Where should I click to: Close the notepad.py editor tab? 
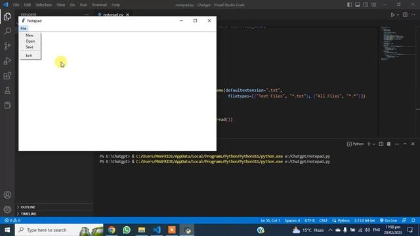(x=127, y=14)
